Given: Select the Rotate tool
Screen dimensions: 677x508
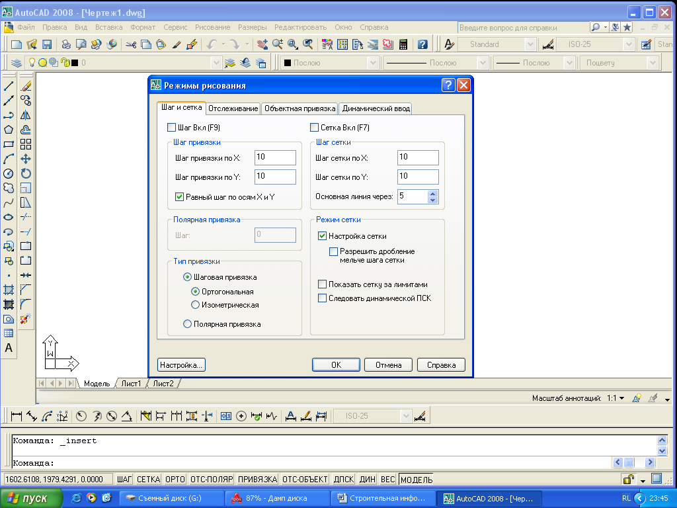Looking at the screenshot, I should [26, 174].
